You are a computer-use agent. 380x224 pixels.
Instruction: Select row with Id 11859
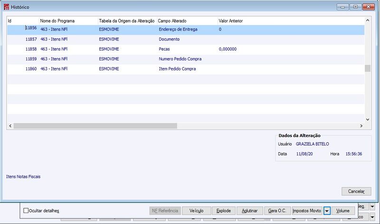point(186,59)
